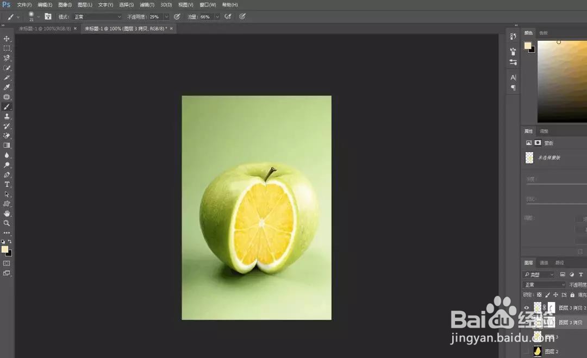Image resolution: width=587 pixels, height=358 pixels.
Task: Select the Blur tool
Action: pyautogui.click(x=7, y=155)
